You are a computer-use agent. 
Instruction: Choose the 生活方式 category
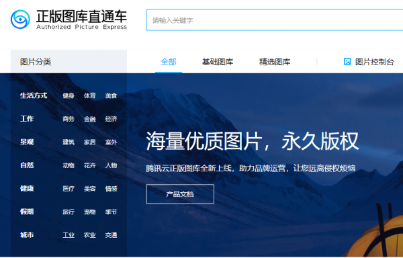pos(34,95)
